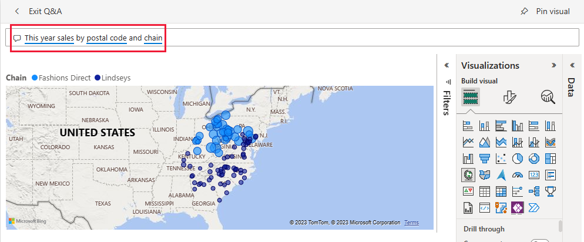Select the Azure map visual

click(x=501, y=174)
